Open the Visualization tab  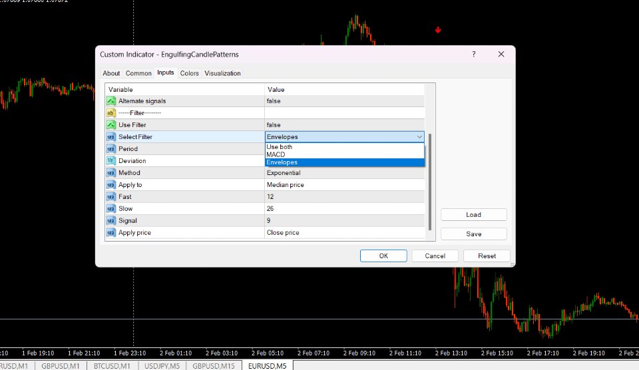[x=222, y=73]
